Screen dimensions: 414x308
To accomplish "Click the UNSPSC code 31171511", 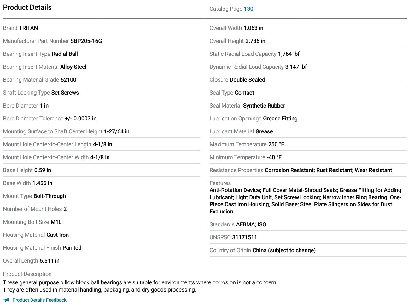I will pyautogui.click(x=245, y=237).
